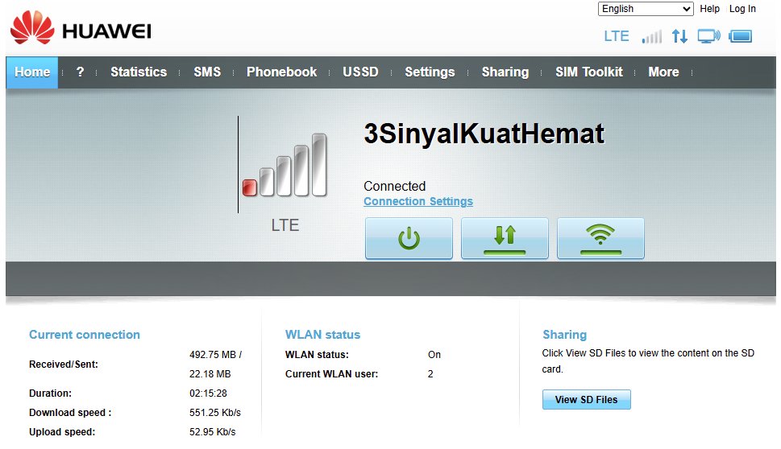Go to the Statistics menu
781x449 pixels.
click(139, 72)
